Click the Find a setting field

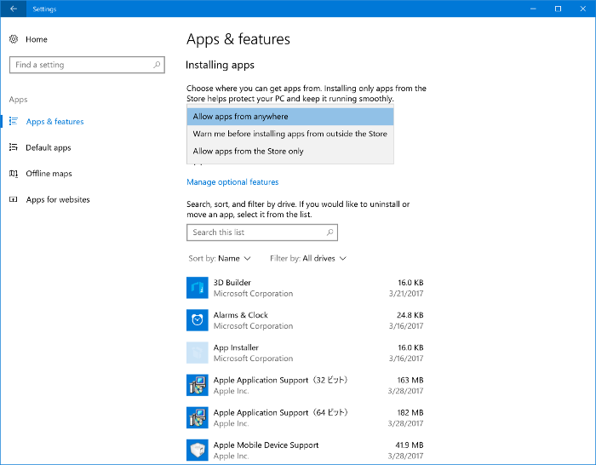pyautogui.click(x=87, y=65)
